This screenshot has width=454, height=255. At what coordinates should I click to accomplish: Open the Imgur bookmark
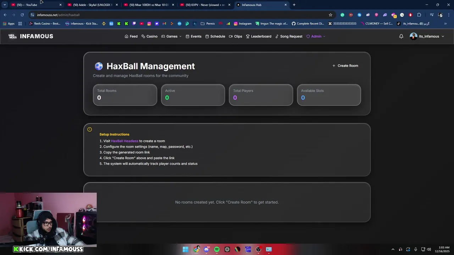(x=272, y=24)
